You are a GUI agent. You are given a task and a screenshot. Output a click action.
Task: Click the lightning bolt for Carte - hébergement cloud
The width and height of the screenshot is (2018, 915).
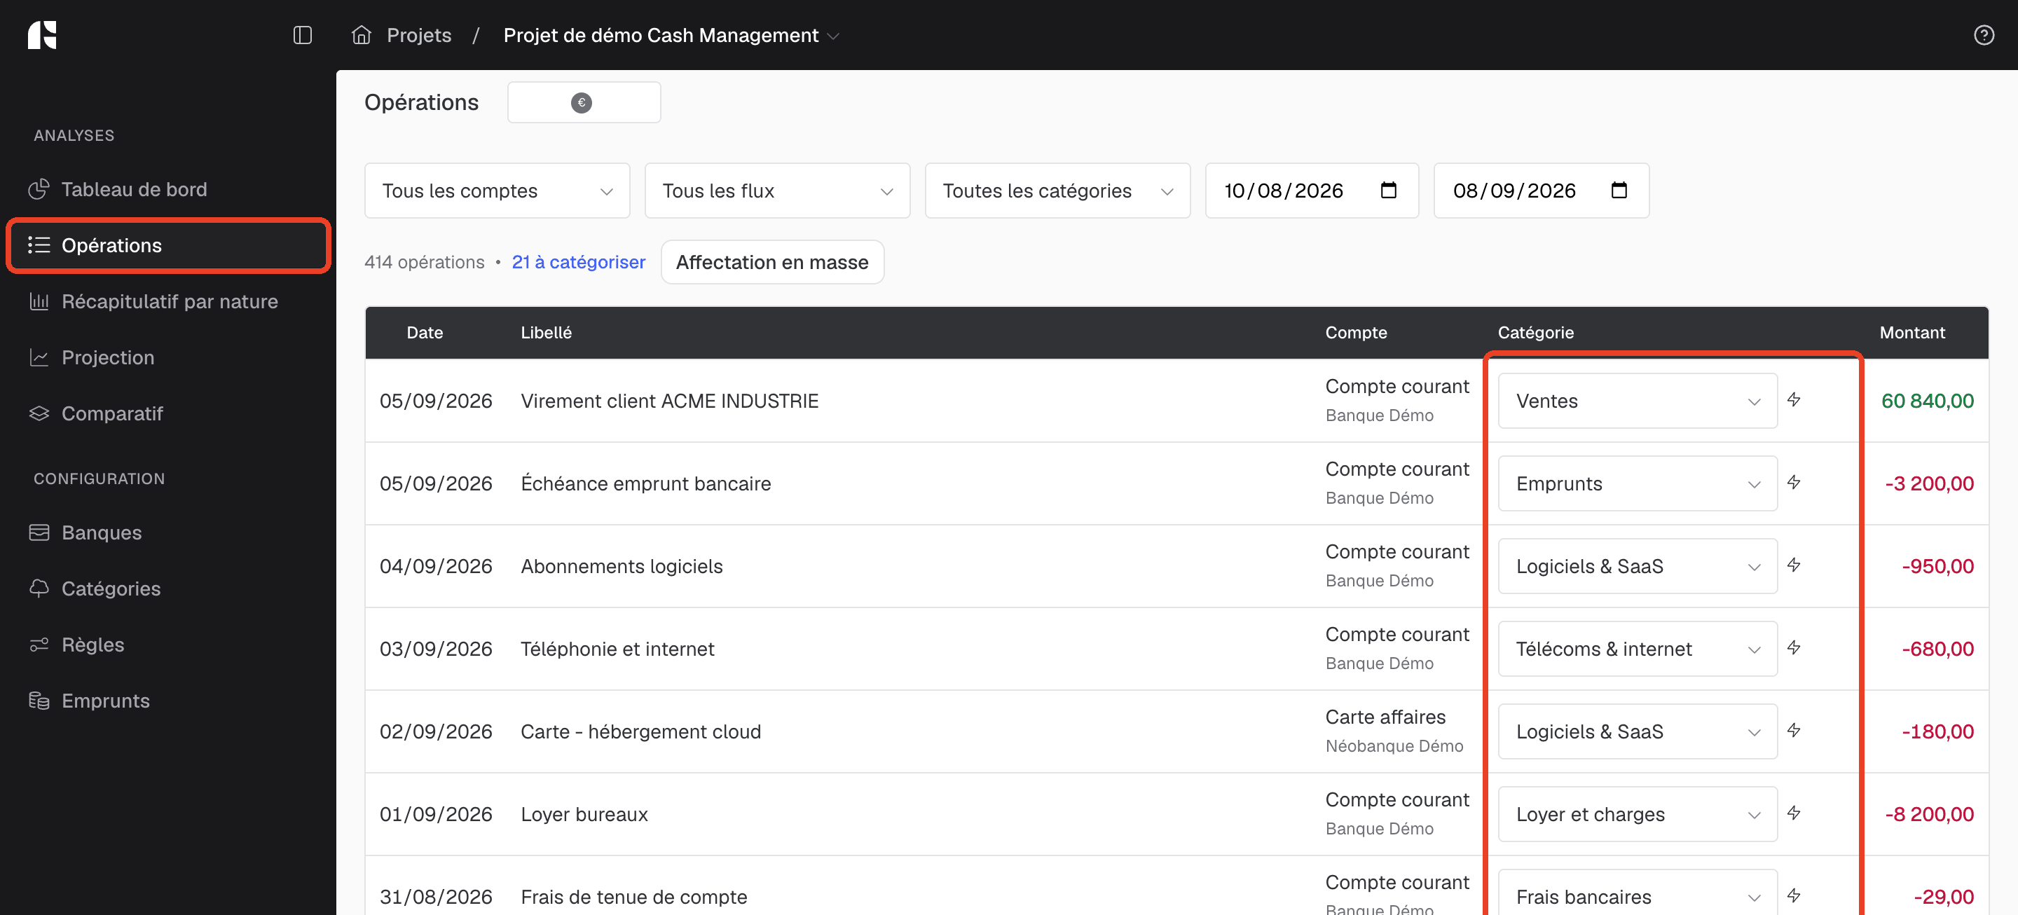(x=1794, y=731)
